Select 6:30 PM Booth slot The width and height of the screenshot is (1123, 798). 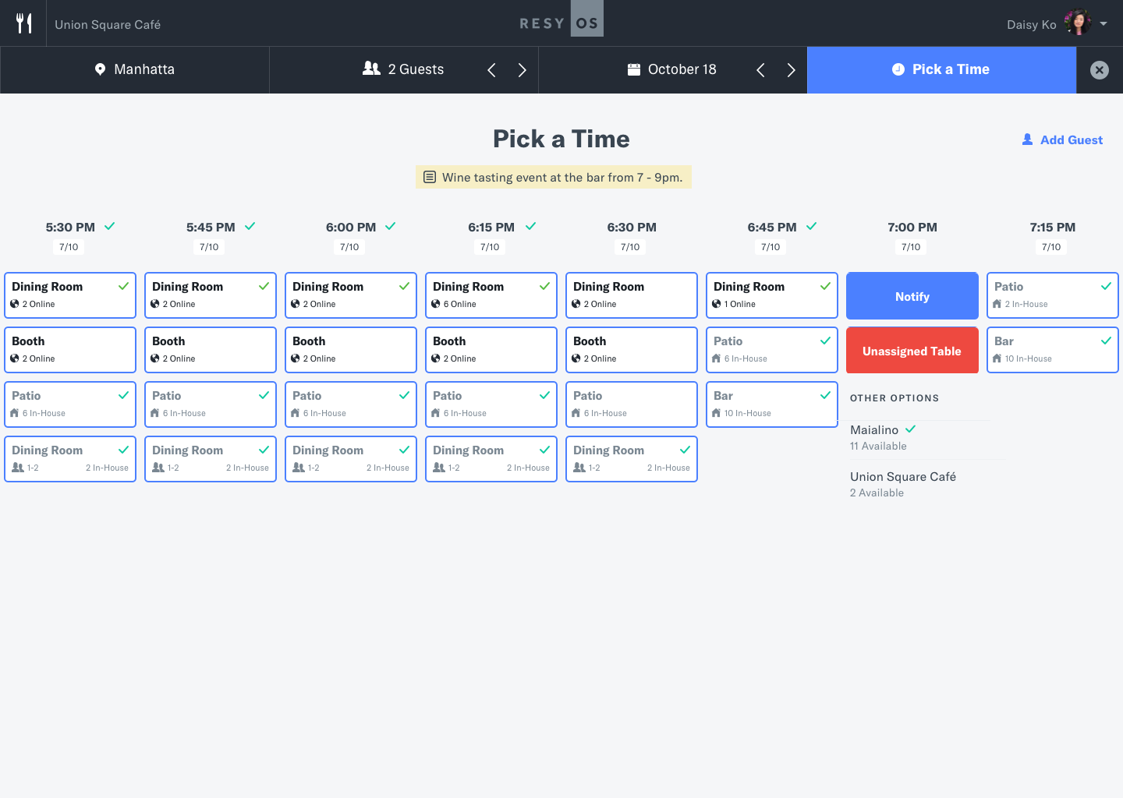tap(632, 350)
